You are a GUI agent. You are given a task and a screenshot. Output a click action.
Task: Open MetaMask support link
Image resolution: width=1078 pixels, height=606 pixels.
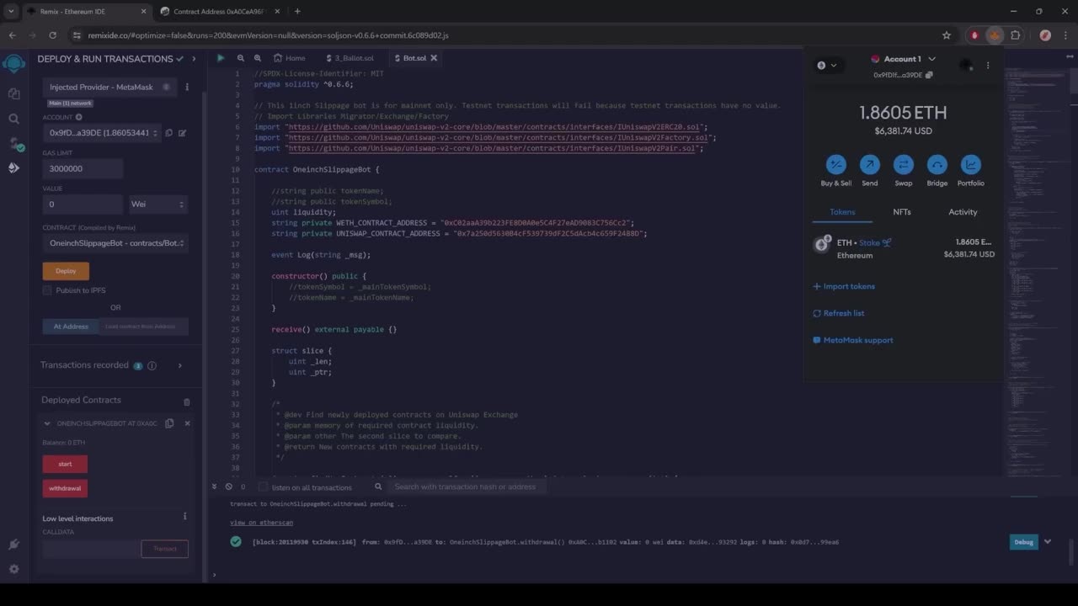point(853,340)
